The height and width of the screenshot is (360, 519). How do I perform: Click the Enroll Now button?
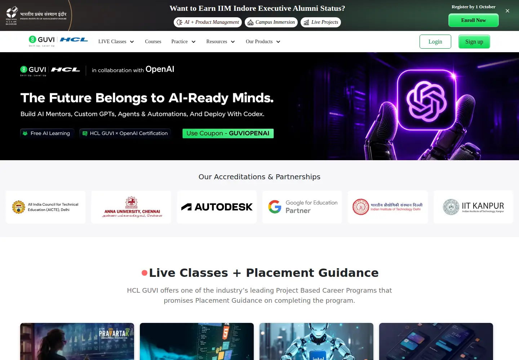(x=474, y=20)
